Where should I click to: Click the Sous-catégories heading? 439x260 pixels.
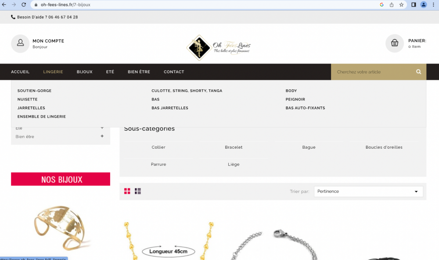[x=149, y=129]
